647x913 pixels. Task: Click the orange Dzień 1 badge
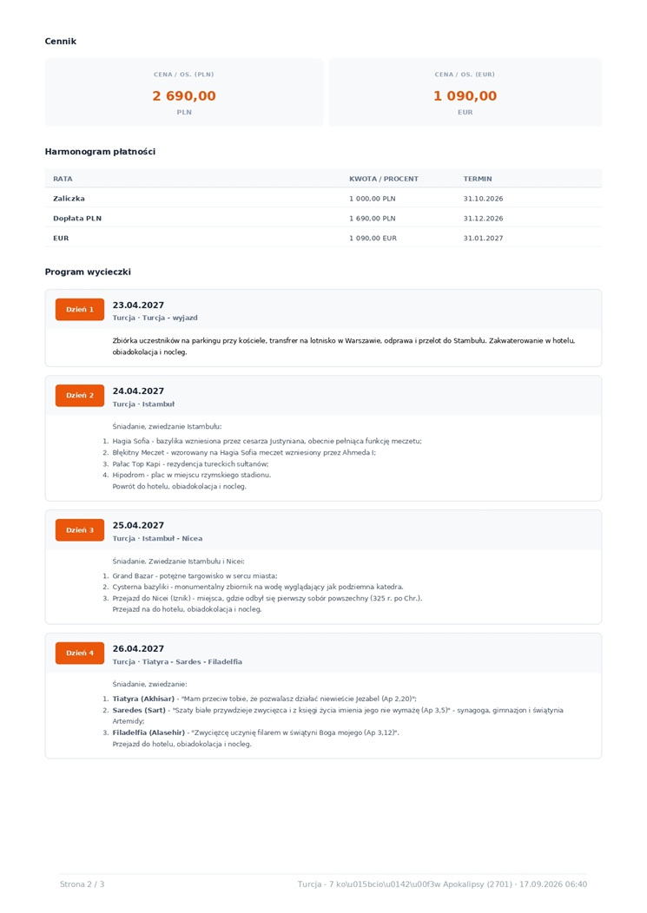point(80,310)
